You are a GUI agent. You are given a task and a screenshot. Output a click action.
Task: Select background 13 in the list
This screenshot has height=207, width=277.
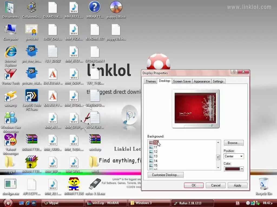pyautogui.click(x=153, y=156)
